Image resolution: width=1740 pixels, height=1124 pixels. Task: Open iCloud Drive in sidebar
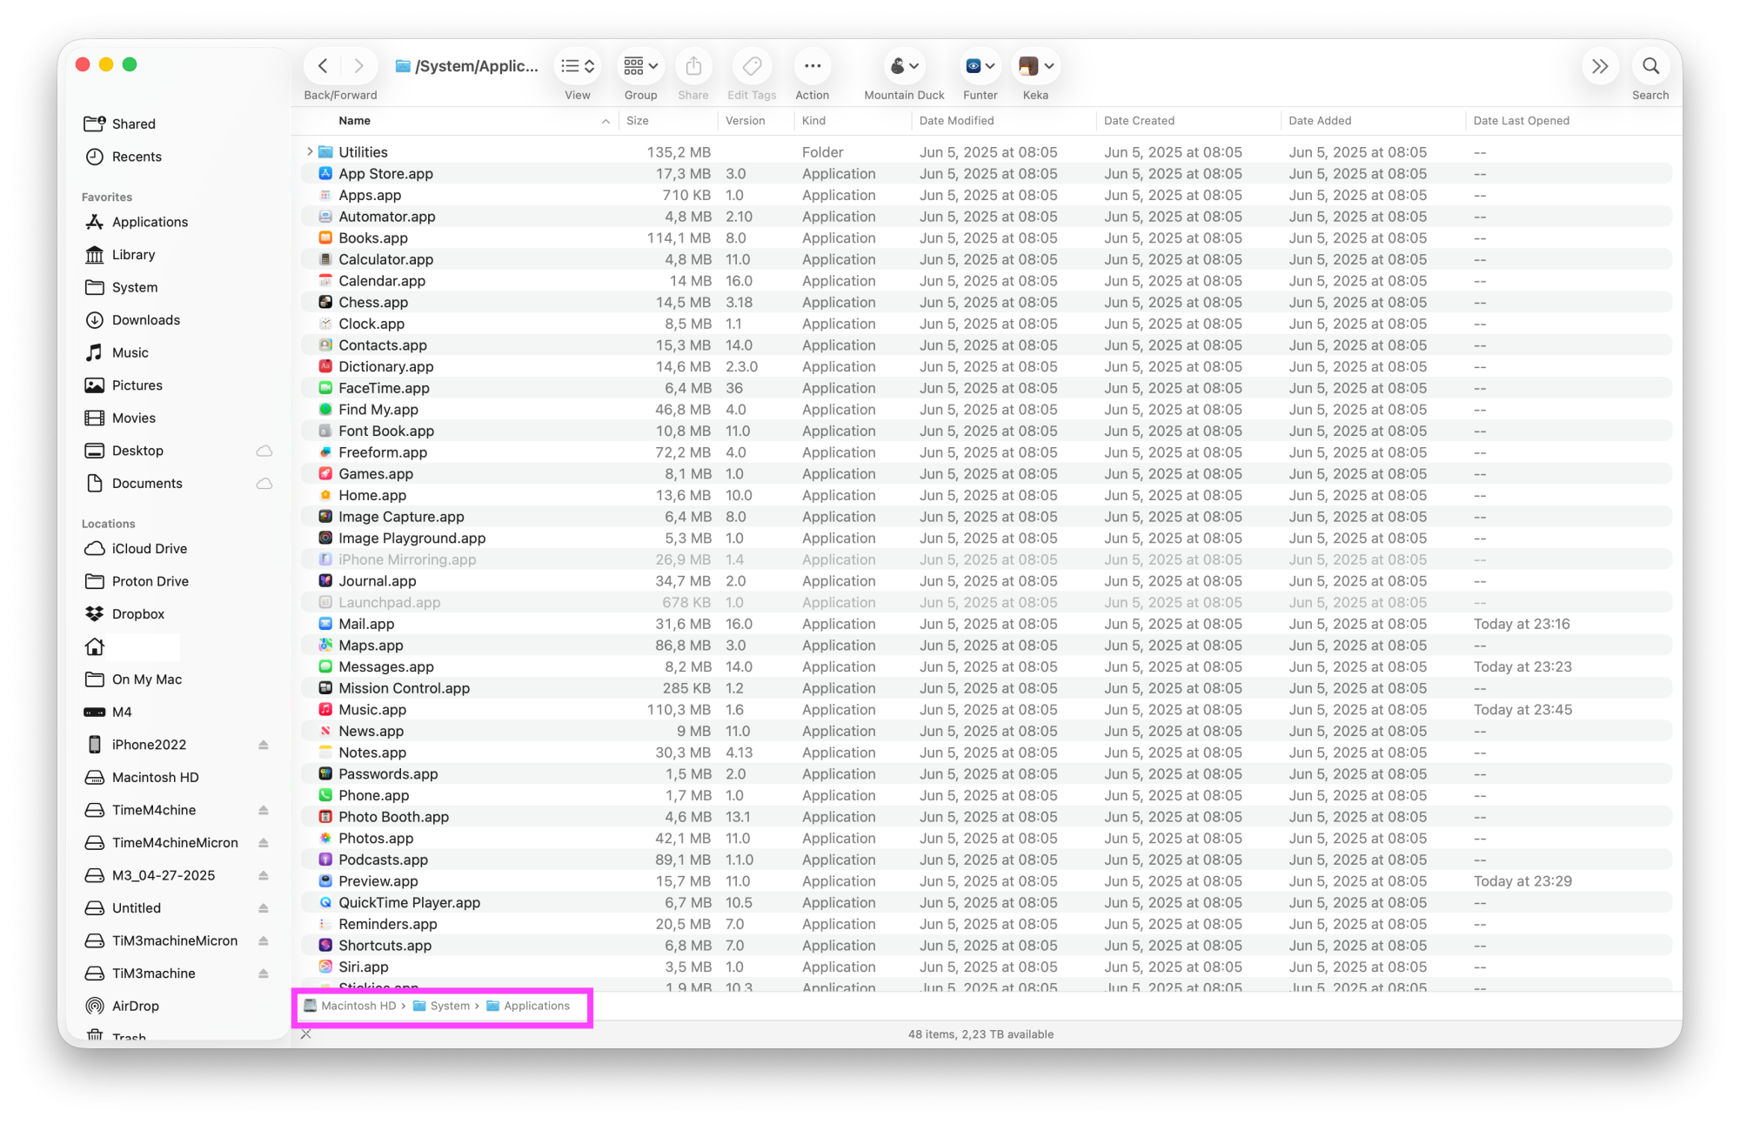[149, 549]
